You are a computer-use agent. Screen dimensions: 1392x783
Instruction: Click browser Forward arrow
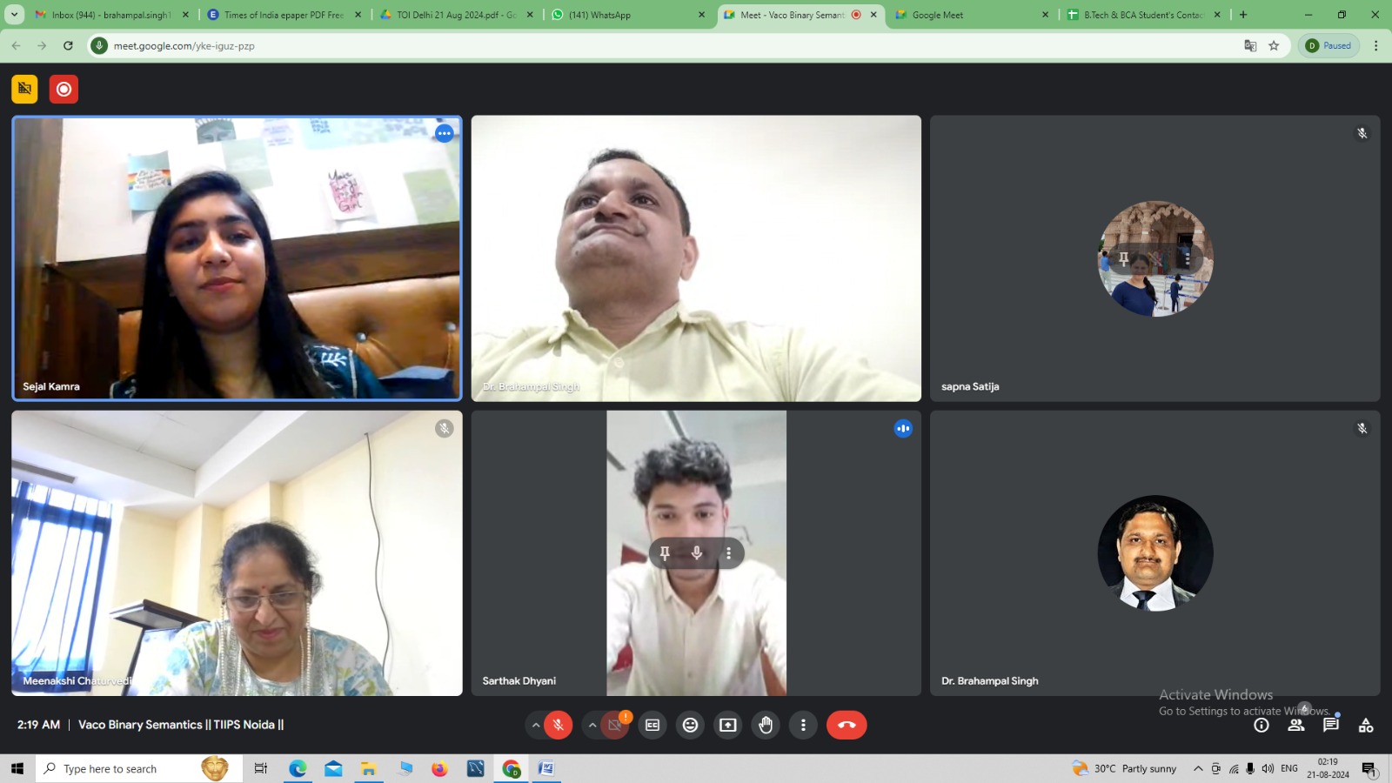tap(42, 45)
